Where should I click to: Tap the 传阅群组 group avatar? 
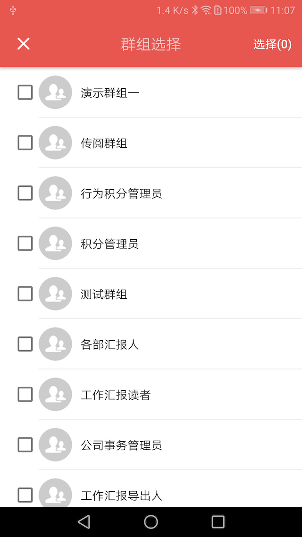[55, 143]
